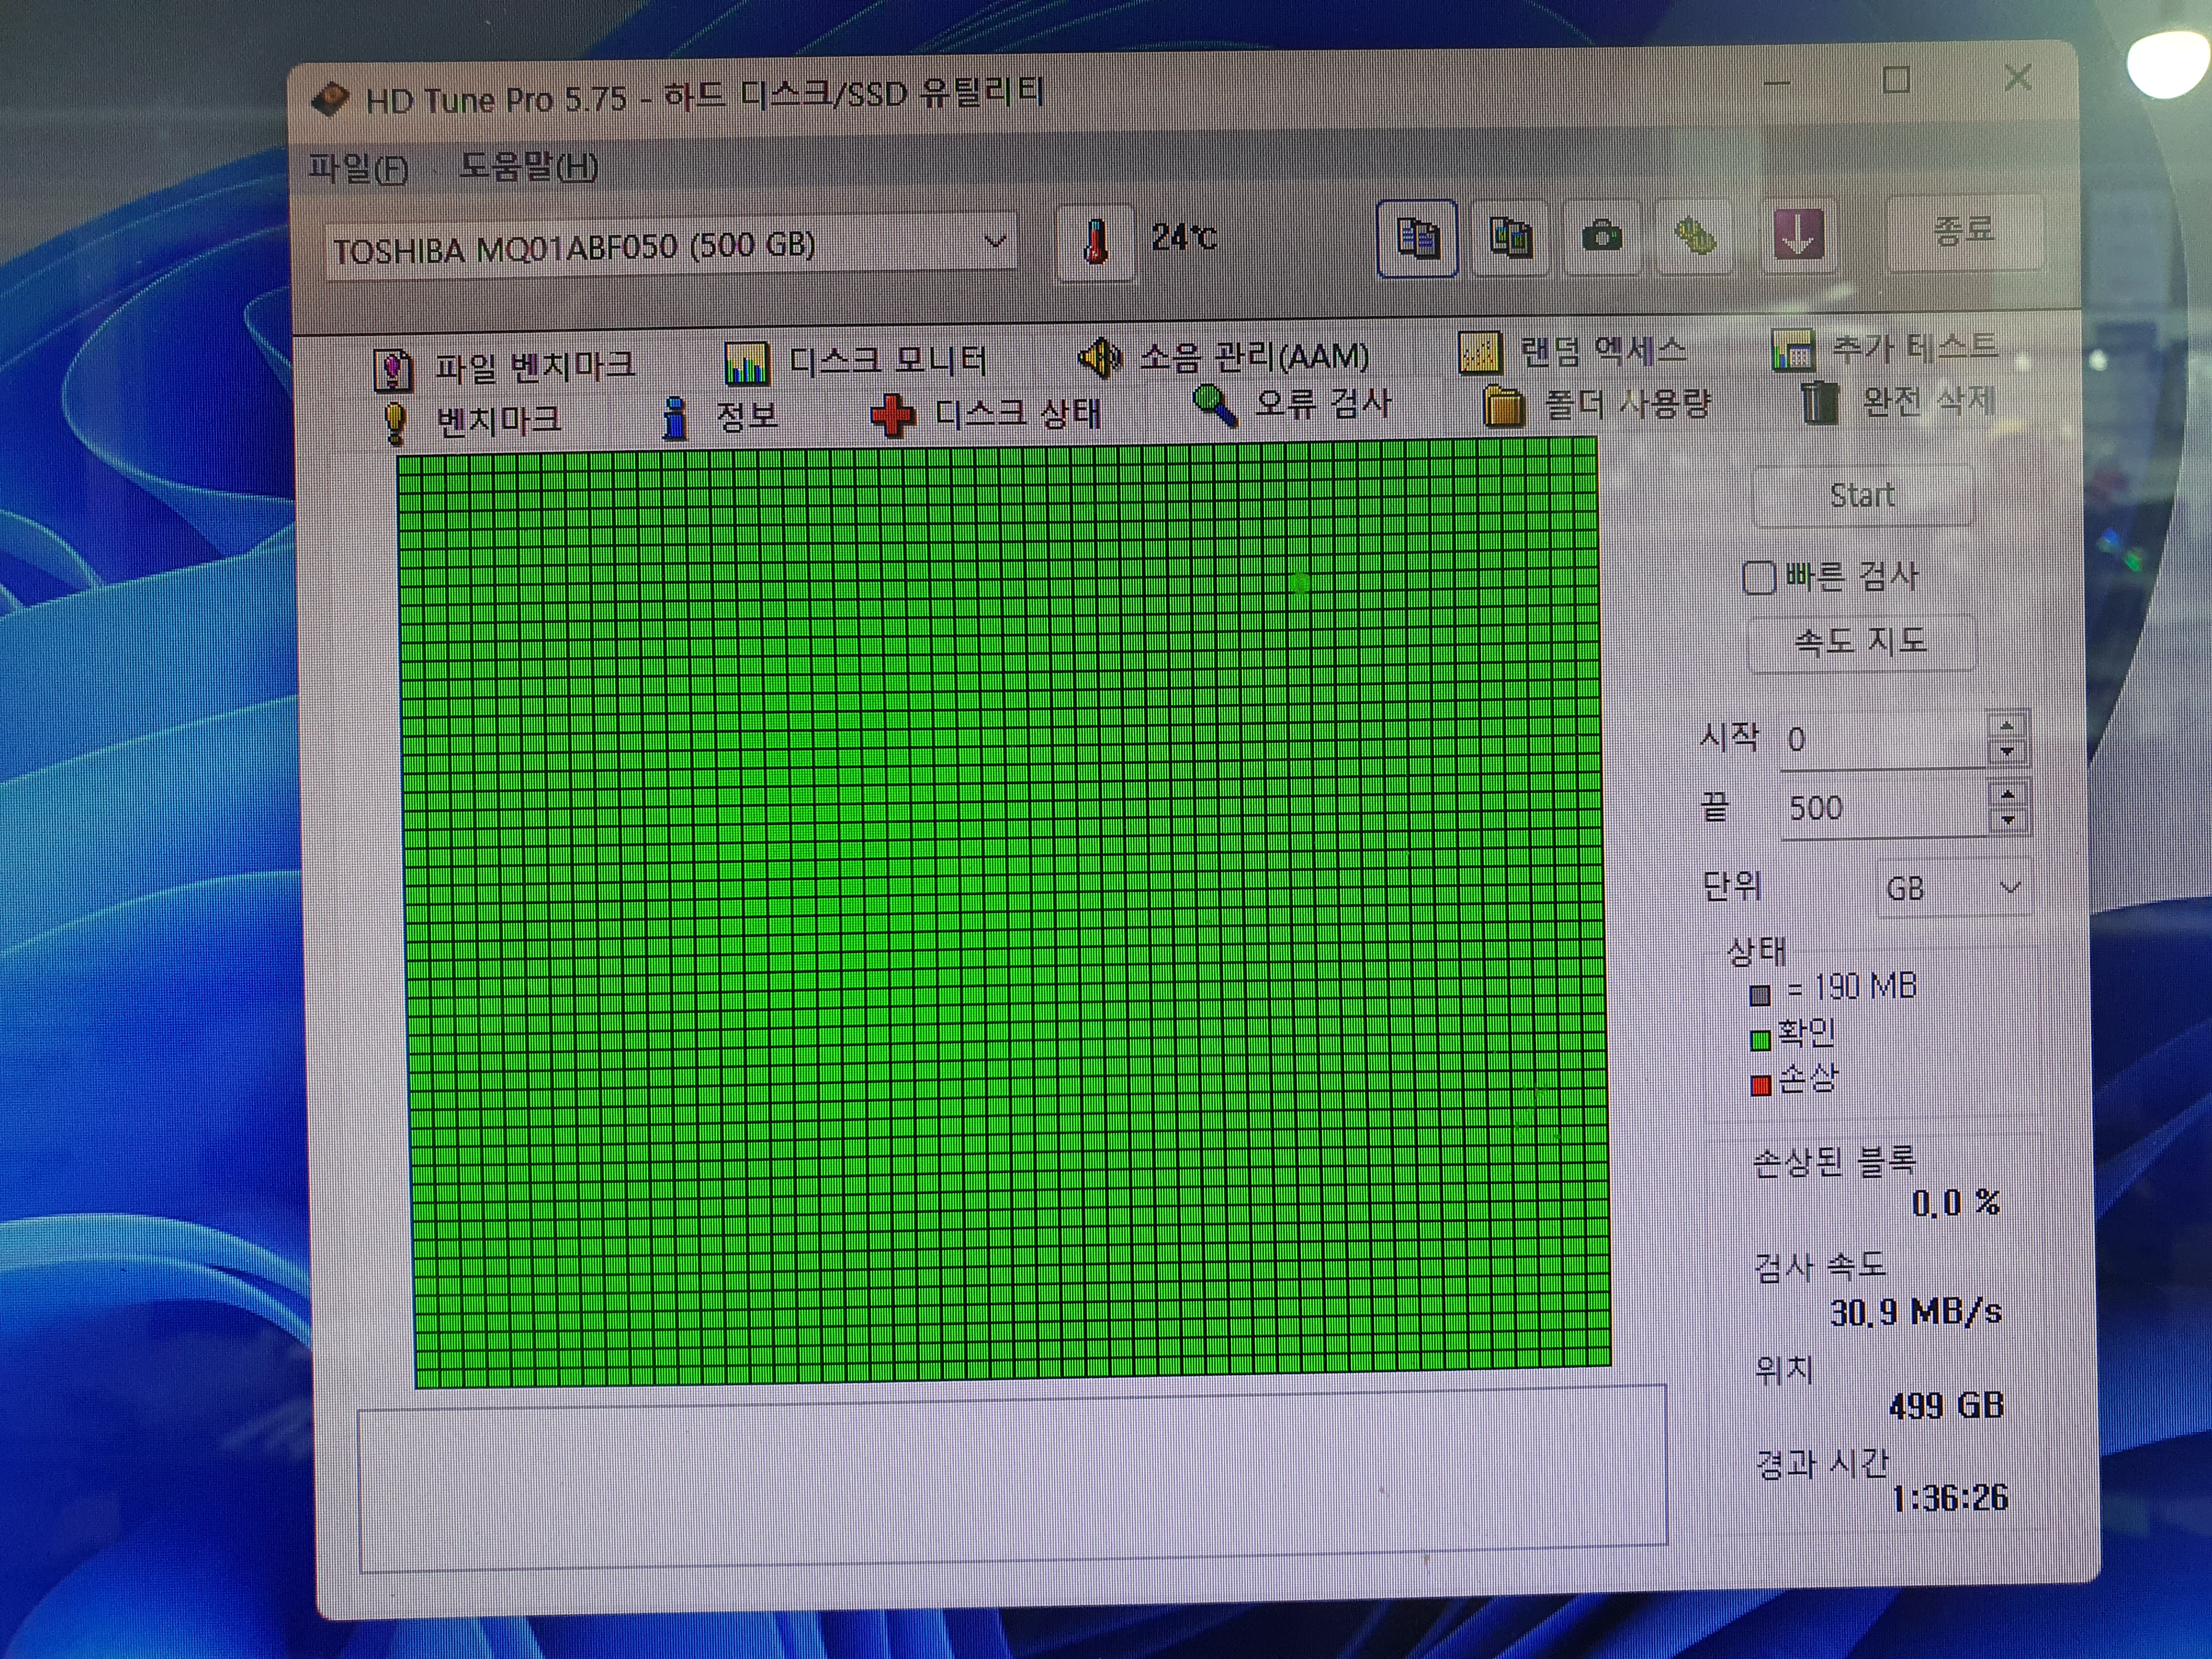Click the 시작 value field

pos(1883,740)
